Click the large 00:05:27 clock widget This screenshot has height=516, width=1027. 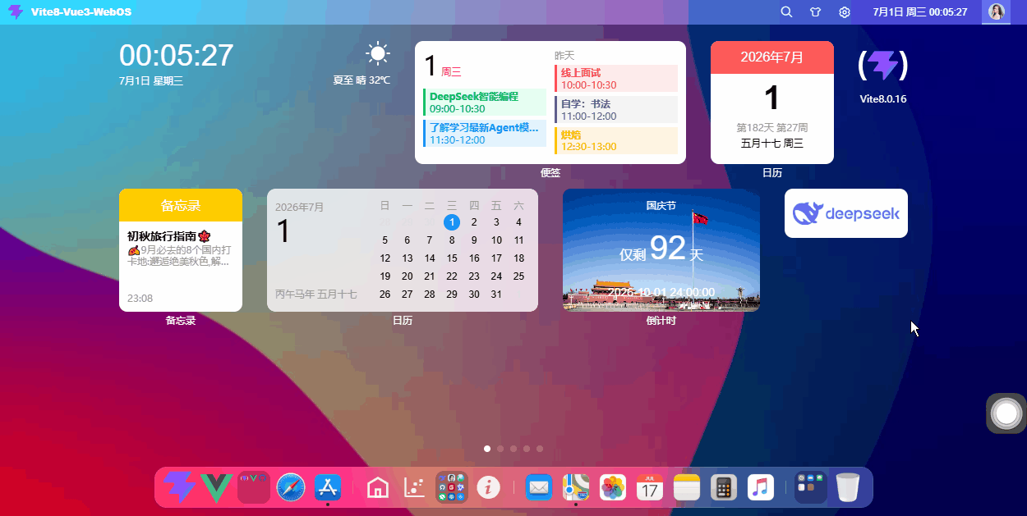point(177,56)
